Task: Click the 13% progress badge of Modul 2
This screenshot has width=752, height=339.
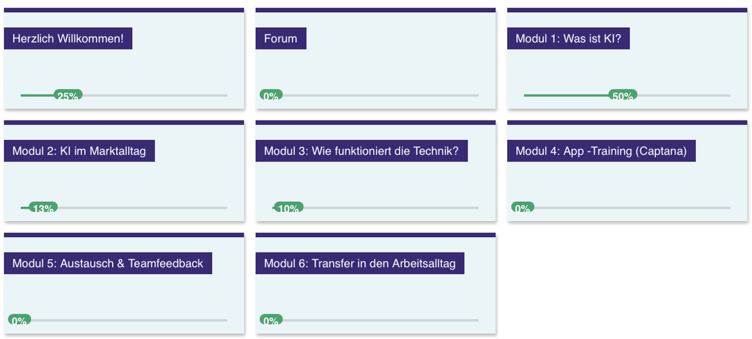Action: 43,208
